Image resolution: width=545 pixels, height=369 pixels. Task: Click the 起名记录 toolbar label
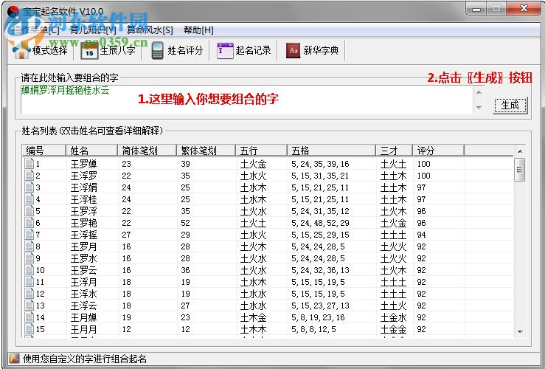[253, 50]
